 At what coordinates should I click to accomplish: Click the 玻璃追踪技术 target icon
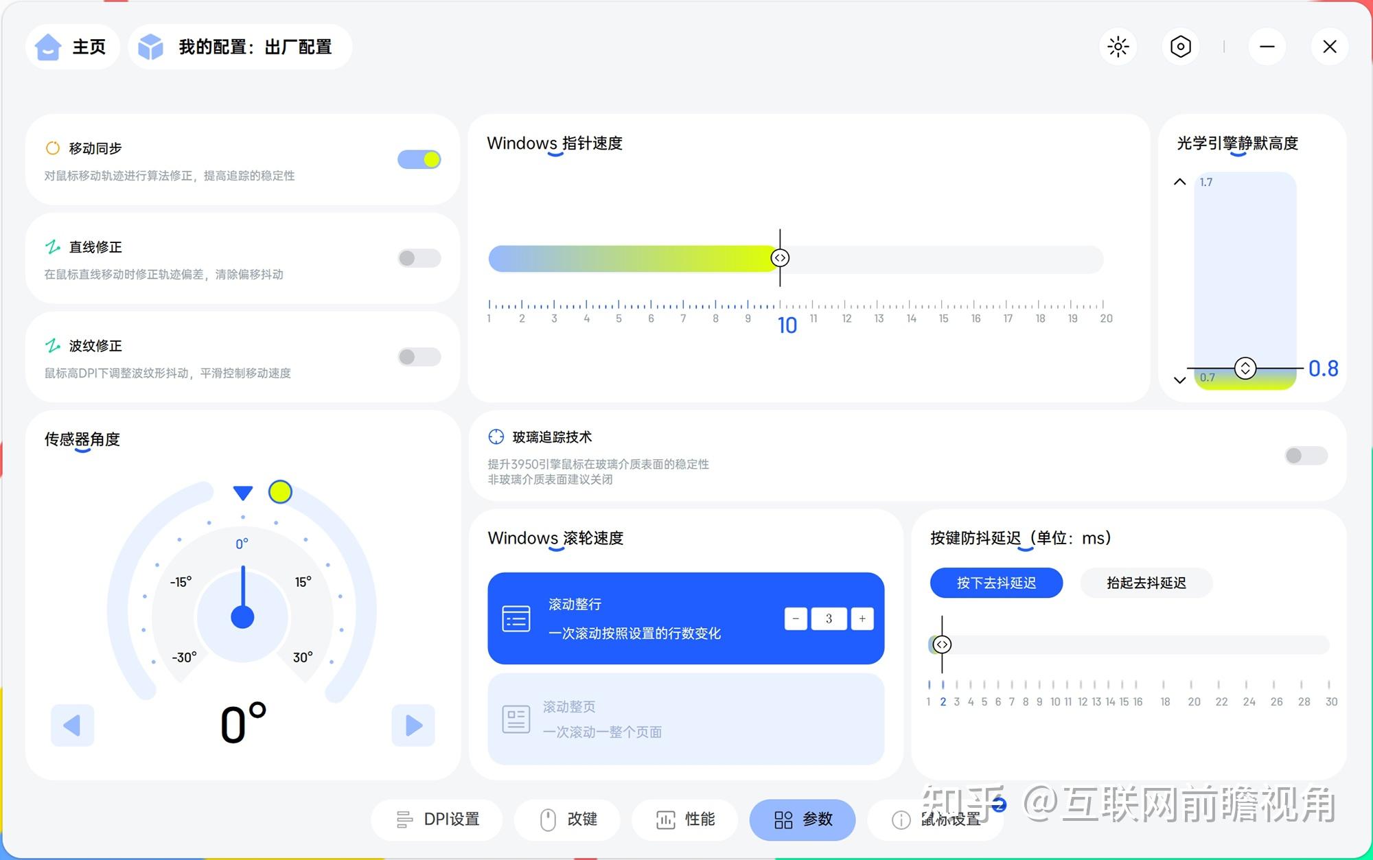(496, 437)
